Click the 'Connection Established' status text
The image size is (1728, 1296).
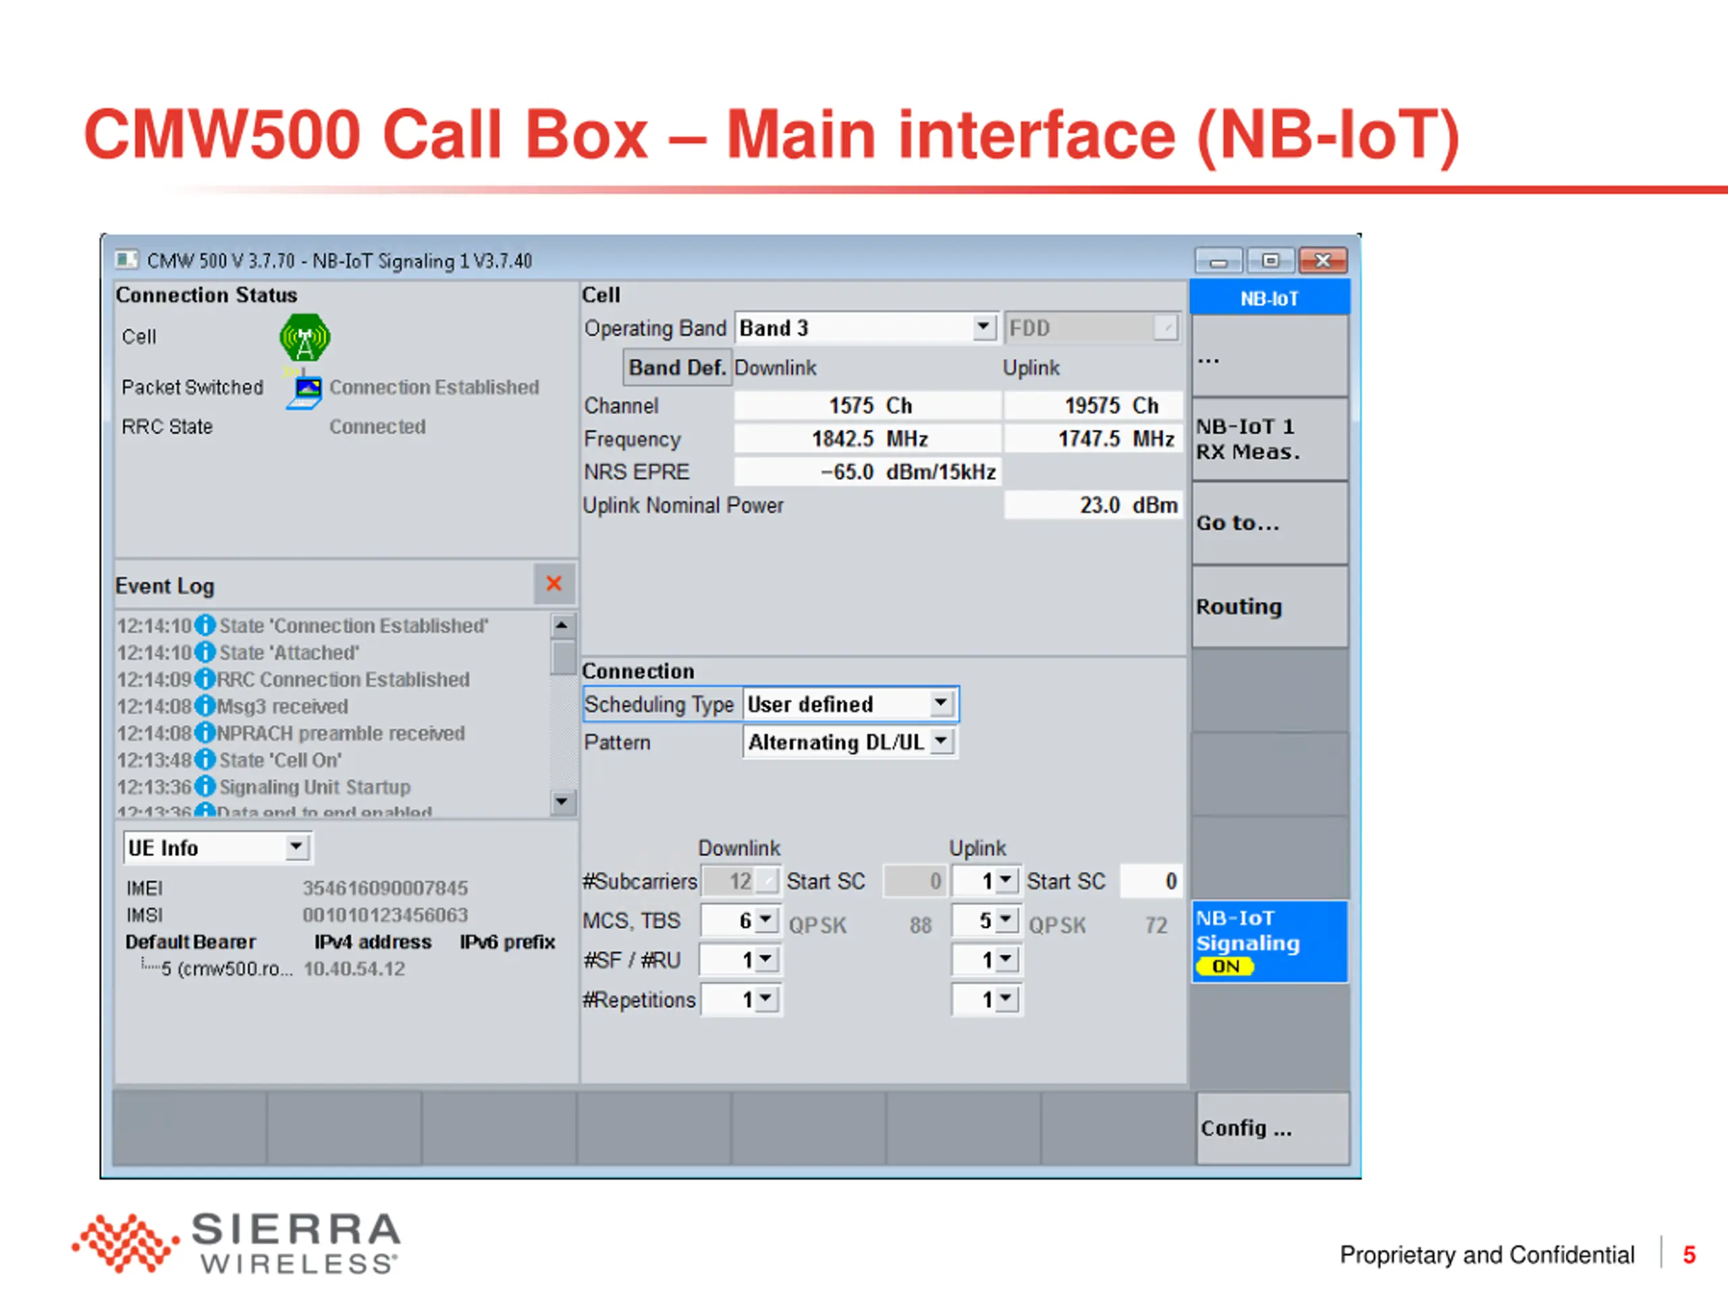point(433,387)
